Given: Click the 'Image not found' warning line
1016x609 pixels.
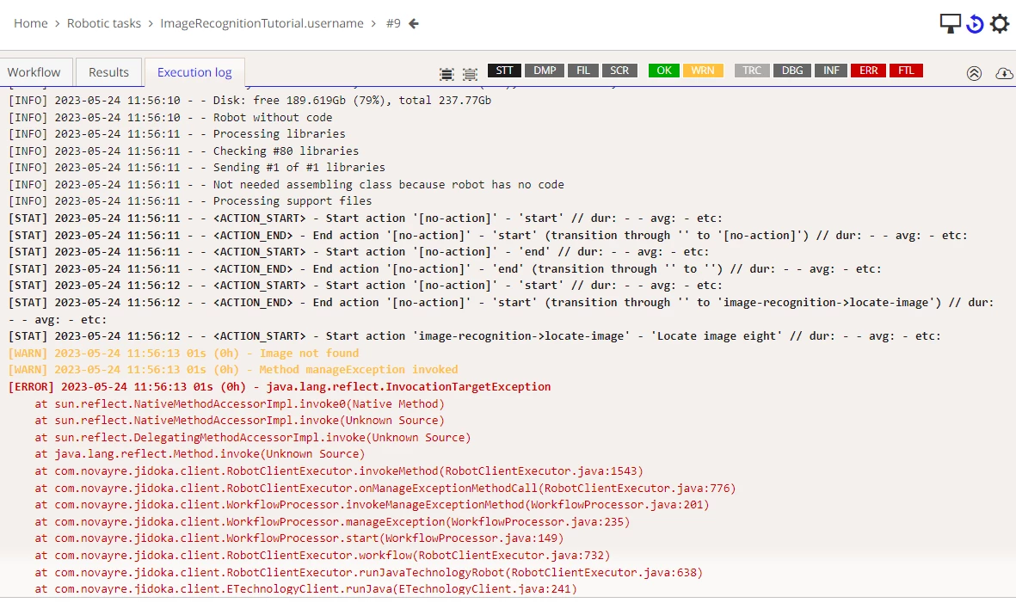Looking at the screenshot, I should point(183,353).
